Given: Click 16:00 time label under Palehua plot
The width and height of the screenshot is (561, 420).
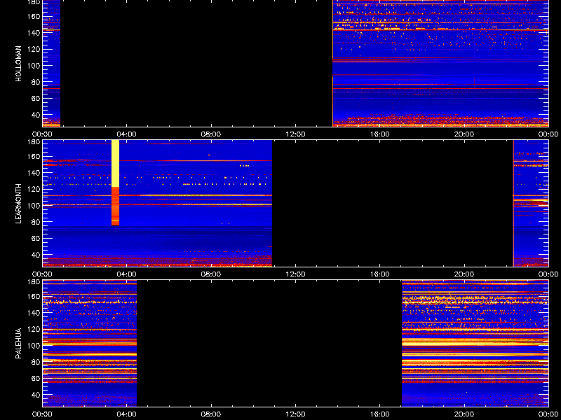Looking at the screenshot, I should pos(380,414).
